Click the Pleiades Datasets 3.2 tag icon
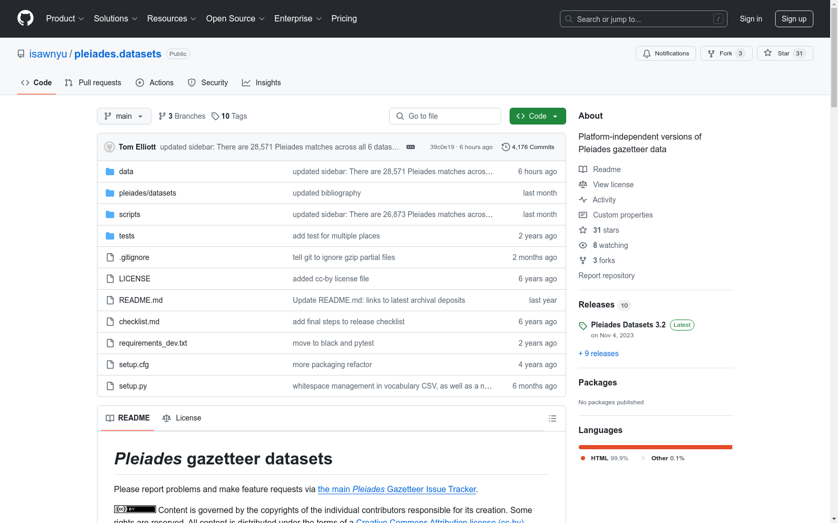The width and height of the screenshot is (838, 523). pyautogui.click(x=583, y=326)
